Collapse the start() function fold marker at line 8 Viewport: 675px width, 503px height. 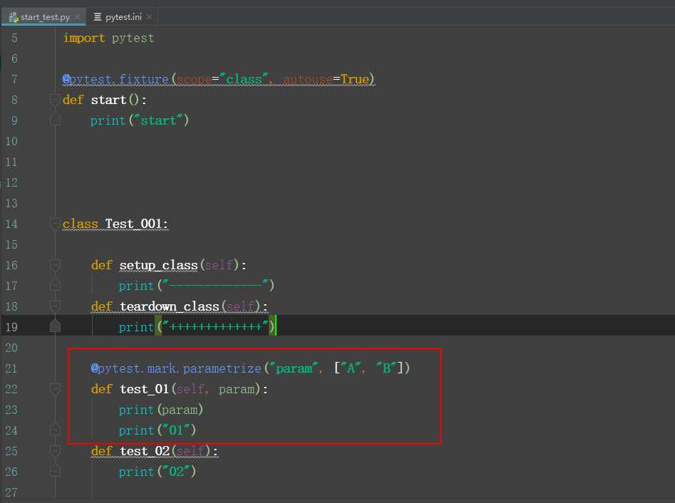click(x=55, y=100)
